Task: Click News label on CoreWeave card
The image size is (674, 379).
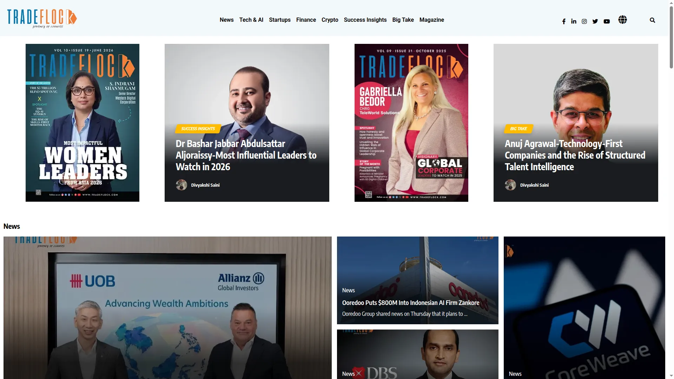Action: 515,374
